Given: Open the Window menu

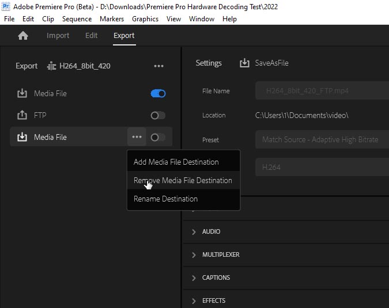Looking at the screenshot, I should click(202, 19).
